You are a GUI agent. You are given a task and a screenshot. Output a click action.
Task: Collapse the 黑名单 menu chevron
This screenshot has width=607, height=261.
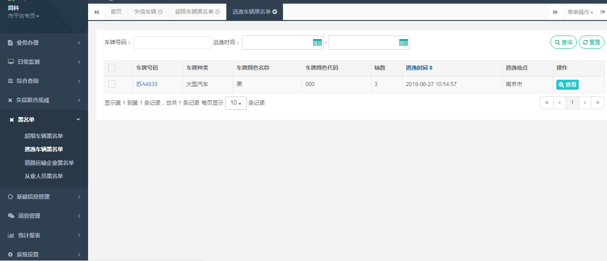78,119
